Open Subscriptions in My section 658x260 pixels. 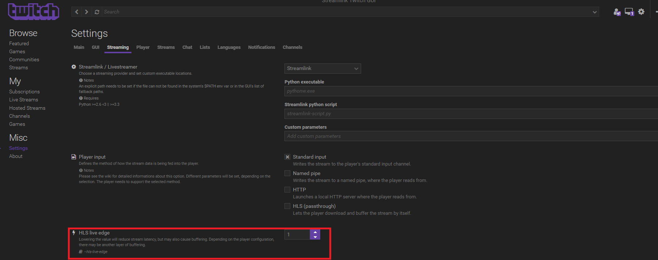24,92
